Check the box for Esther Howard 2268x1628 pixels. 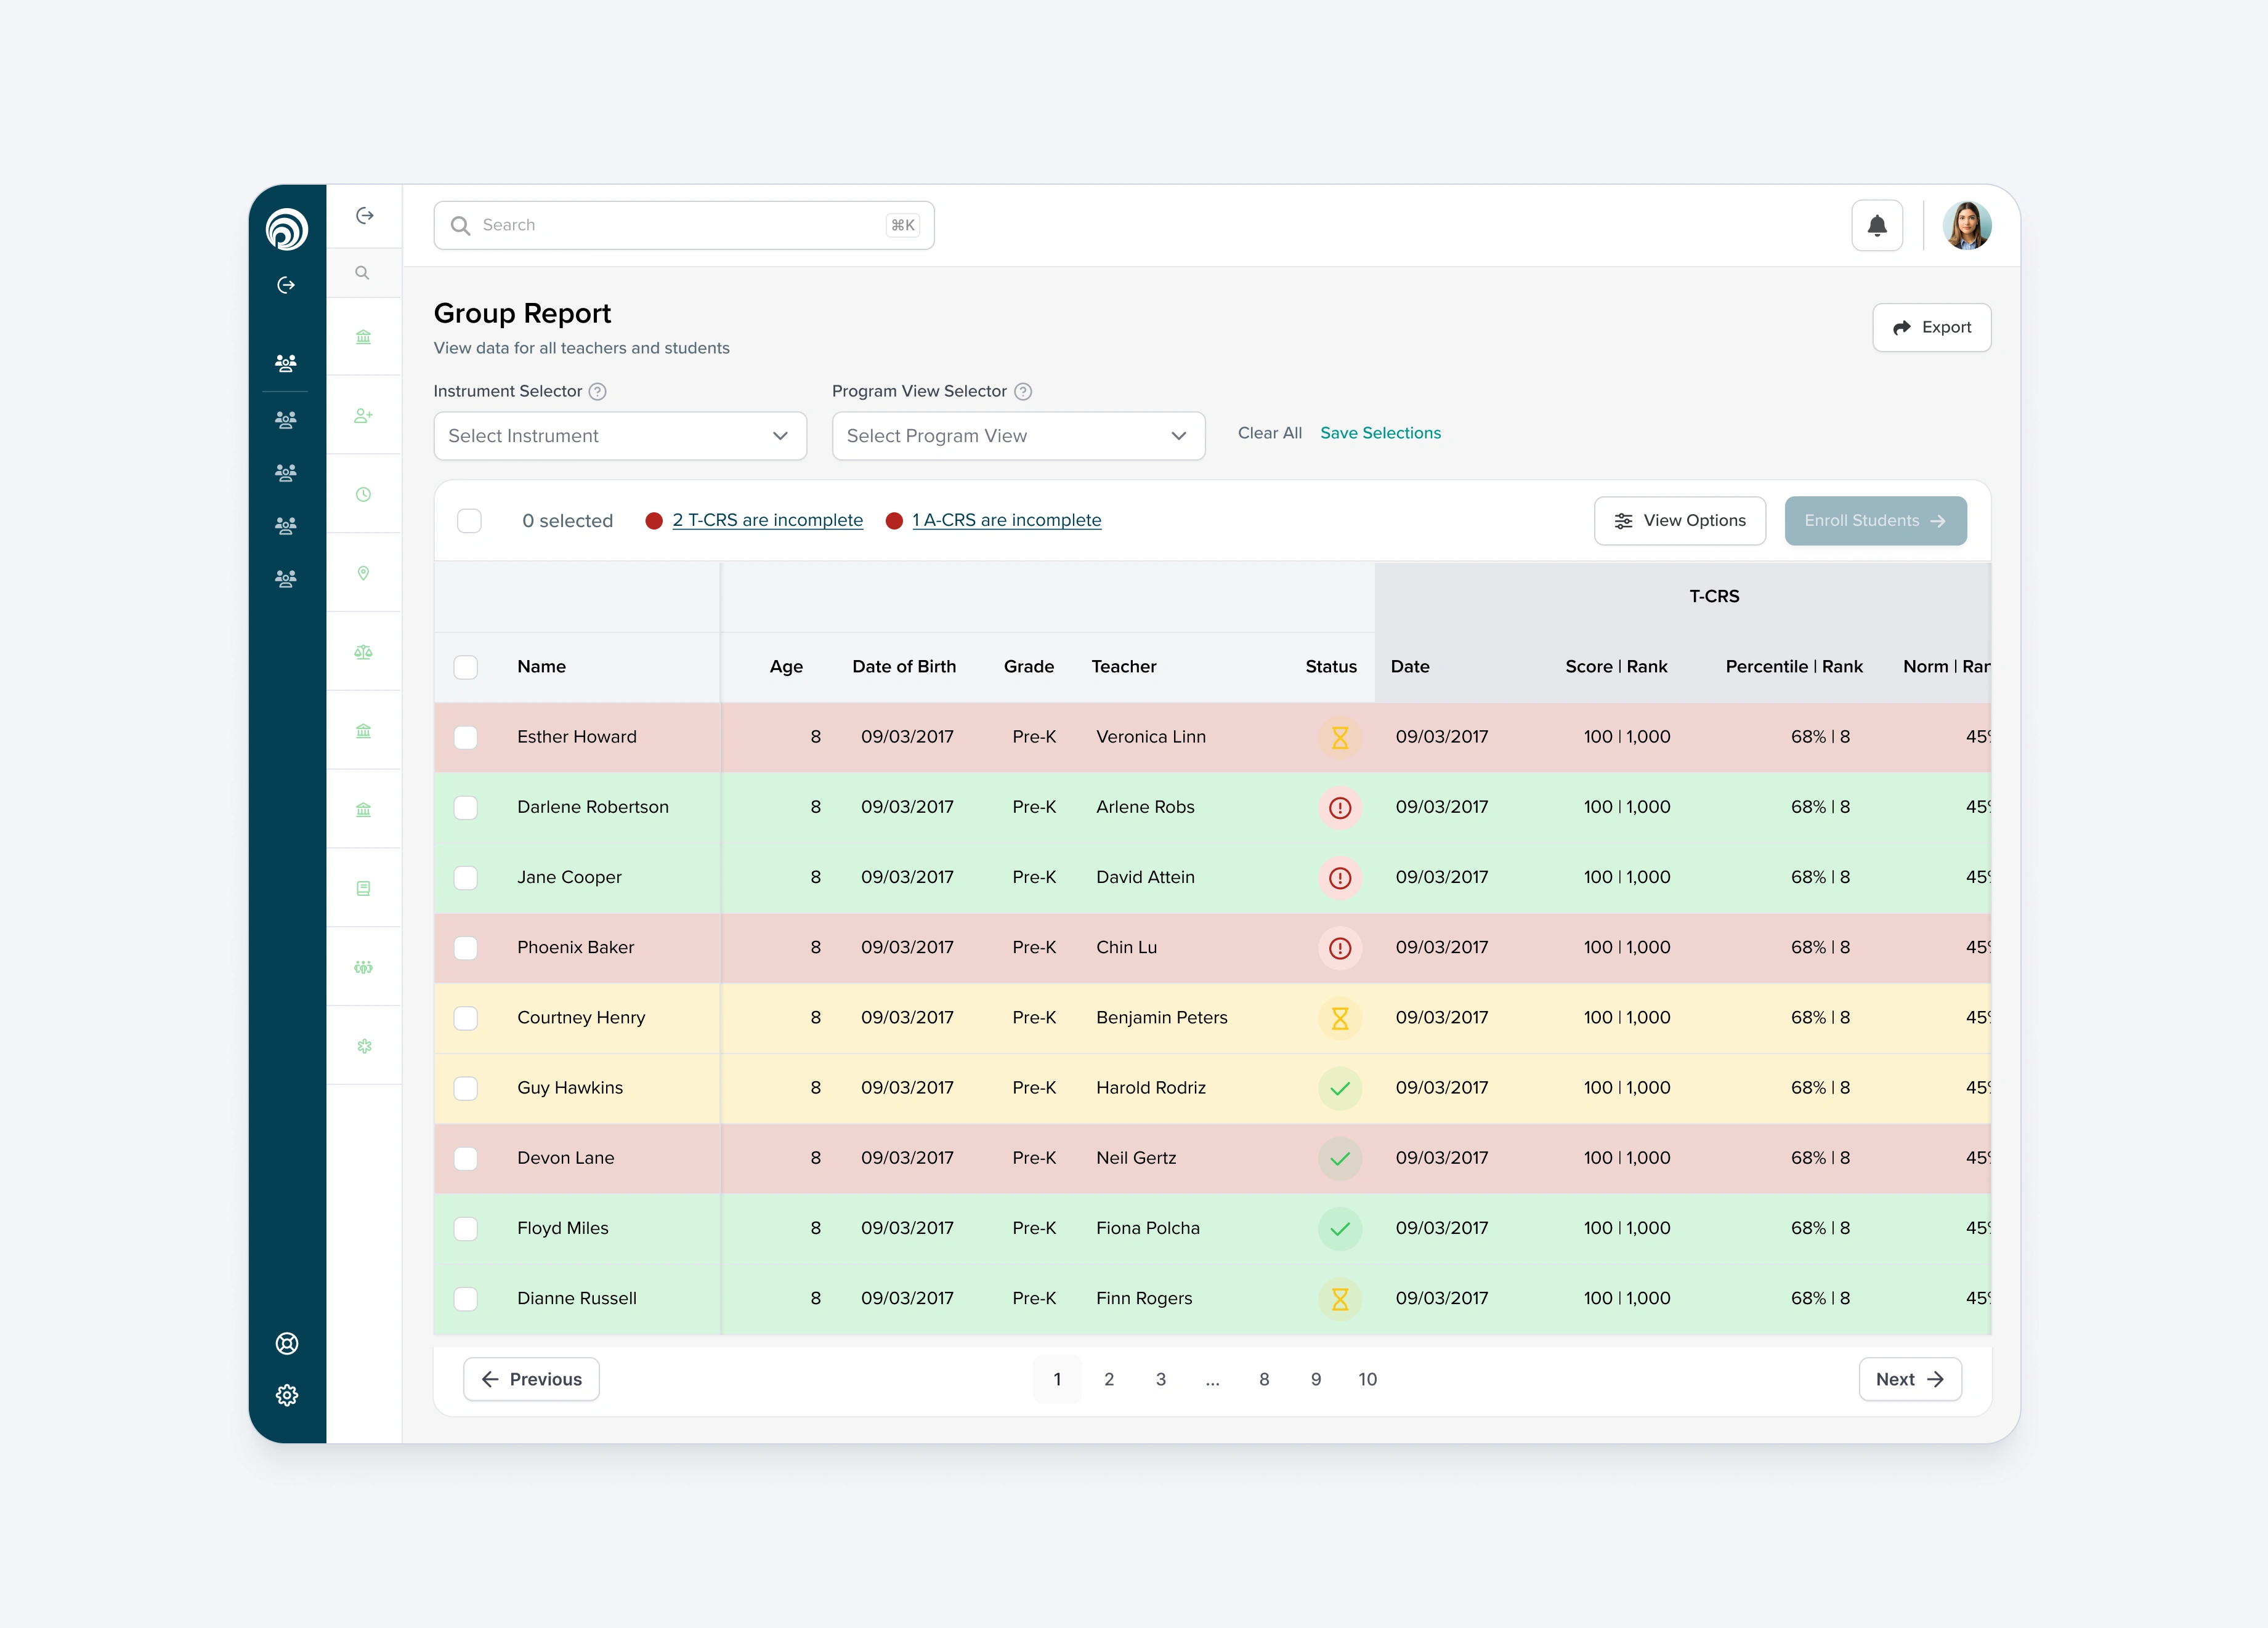pyautogui.click(x=466, y=738)
